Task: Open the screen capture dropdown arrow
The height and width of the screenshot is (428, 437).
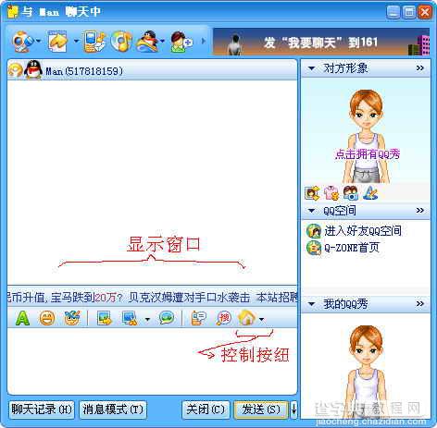Action: point(147,319)
